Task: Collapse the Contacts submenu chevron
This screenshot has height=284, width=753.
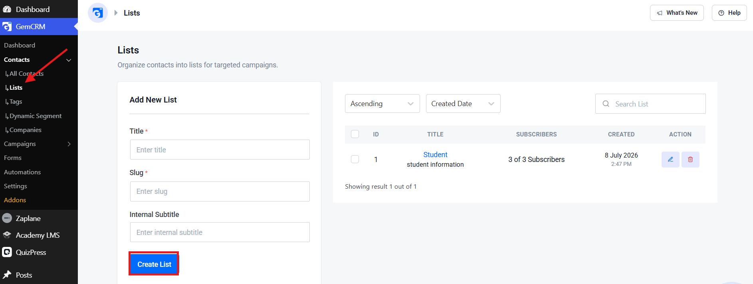Action: [x=69, y=60]
